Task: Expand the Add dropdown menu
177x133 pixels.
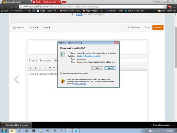Action: 34,27
